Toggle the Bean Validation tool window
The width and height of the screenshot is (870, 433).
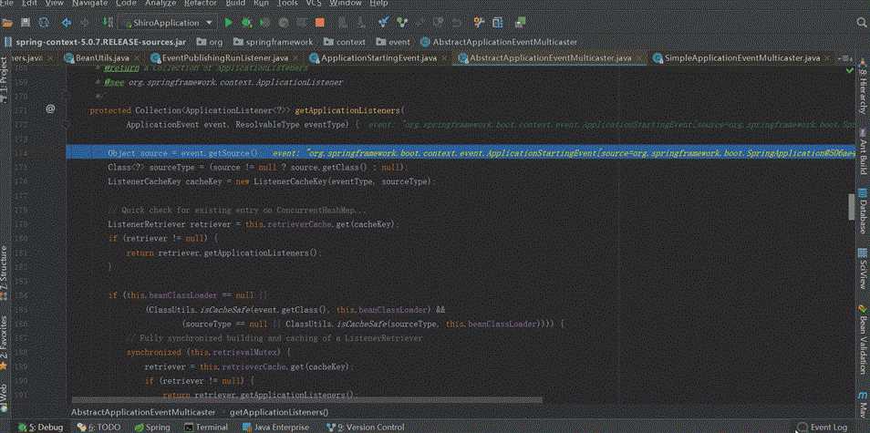tap(863, 340)
